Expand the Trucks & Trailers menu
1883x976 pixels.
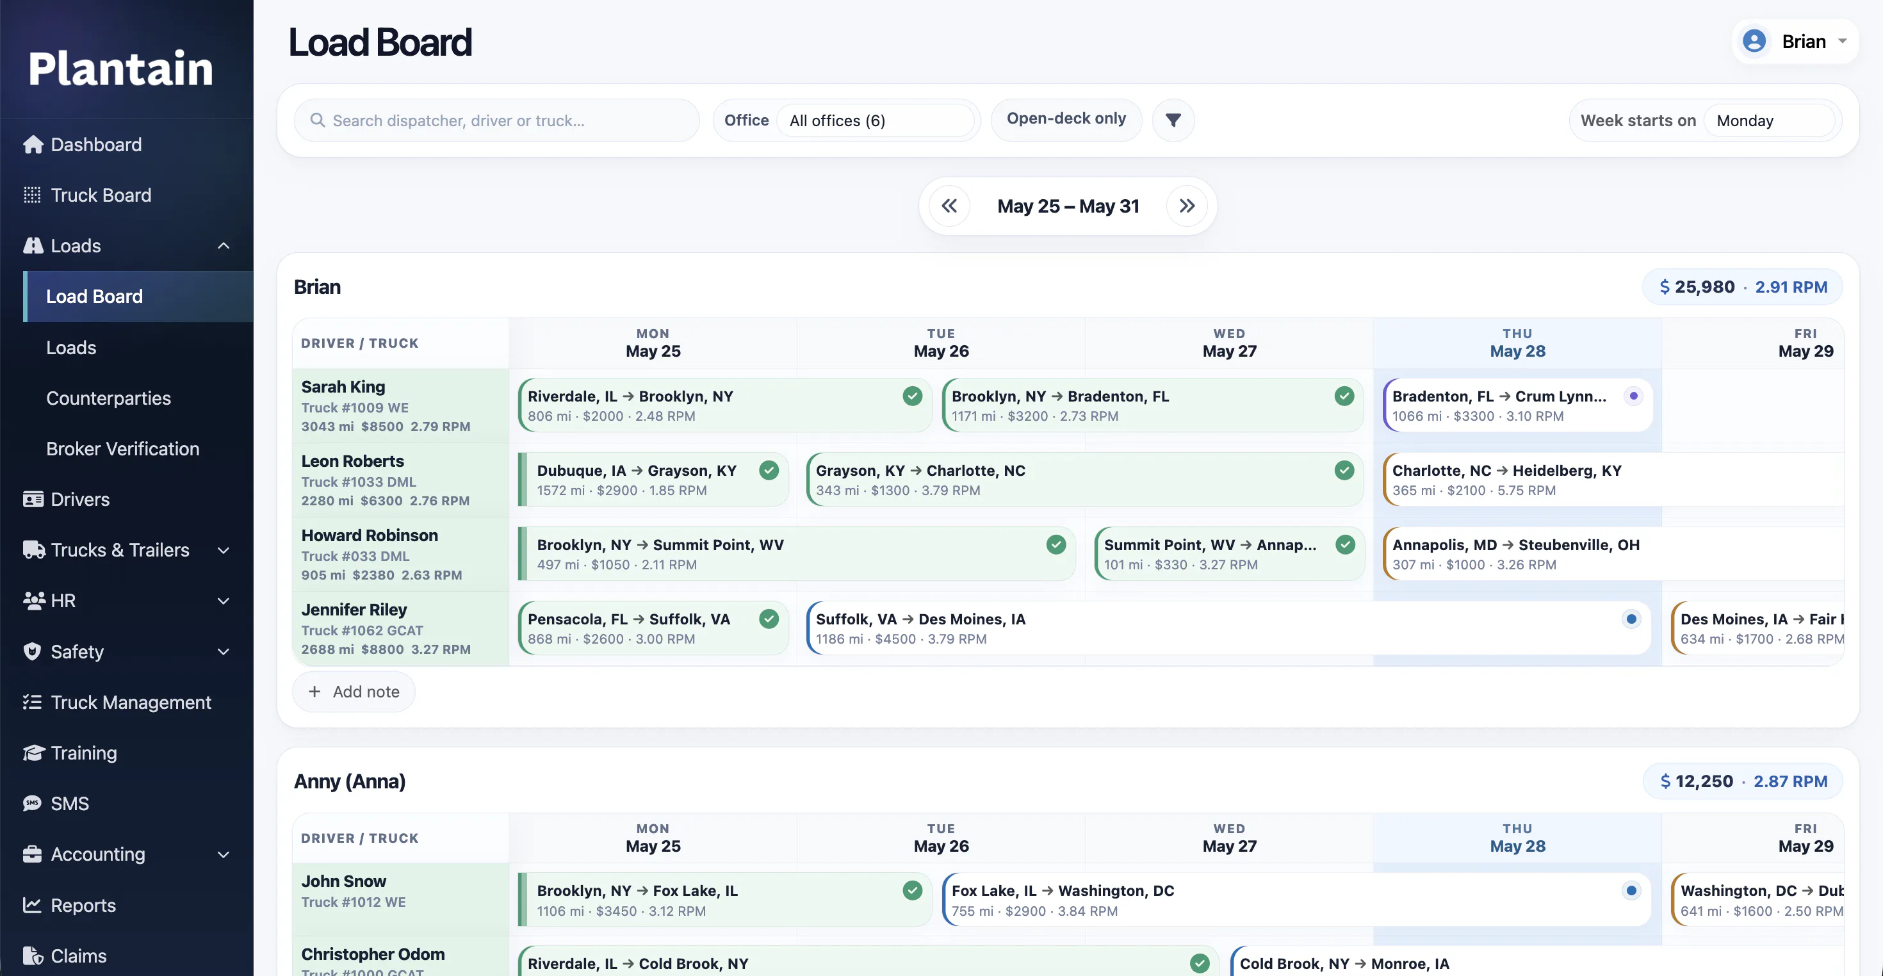click(x=224, y=551)
